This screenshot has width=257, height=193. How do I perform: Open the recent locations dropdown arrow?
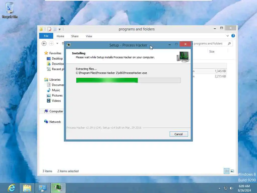coord(57,43)
